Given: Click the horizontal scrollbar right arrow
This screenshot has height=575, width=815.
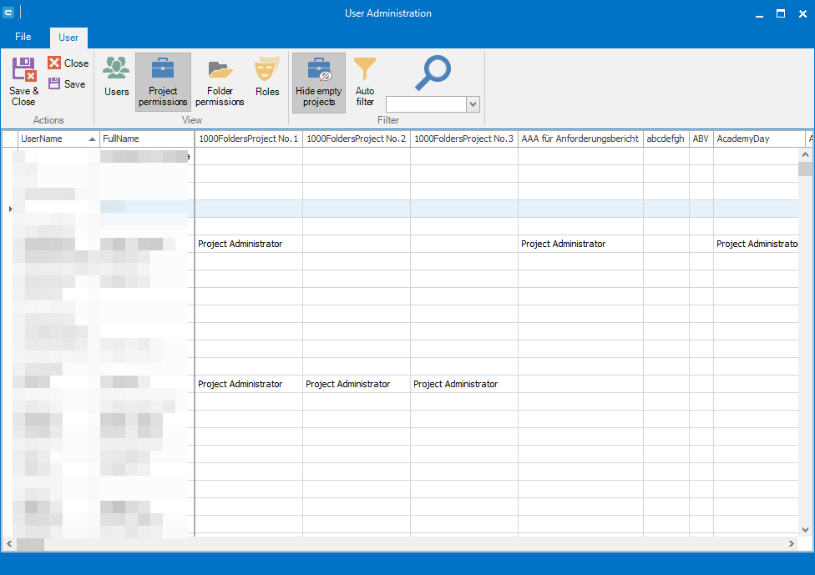Looking at the screenshot, I should (791, 544).
